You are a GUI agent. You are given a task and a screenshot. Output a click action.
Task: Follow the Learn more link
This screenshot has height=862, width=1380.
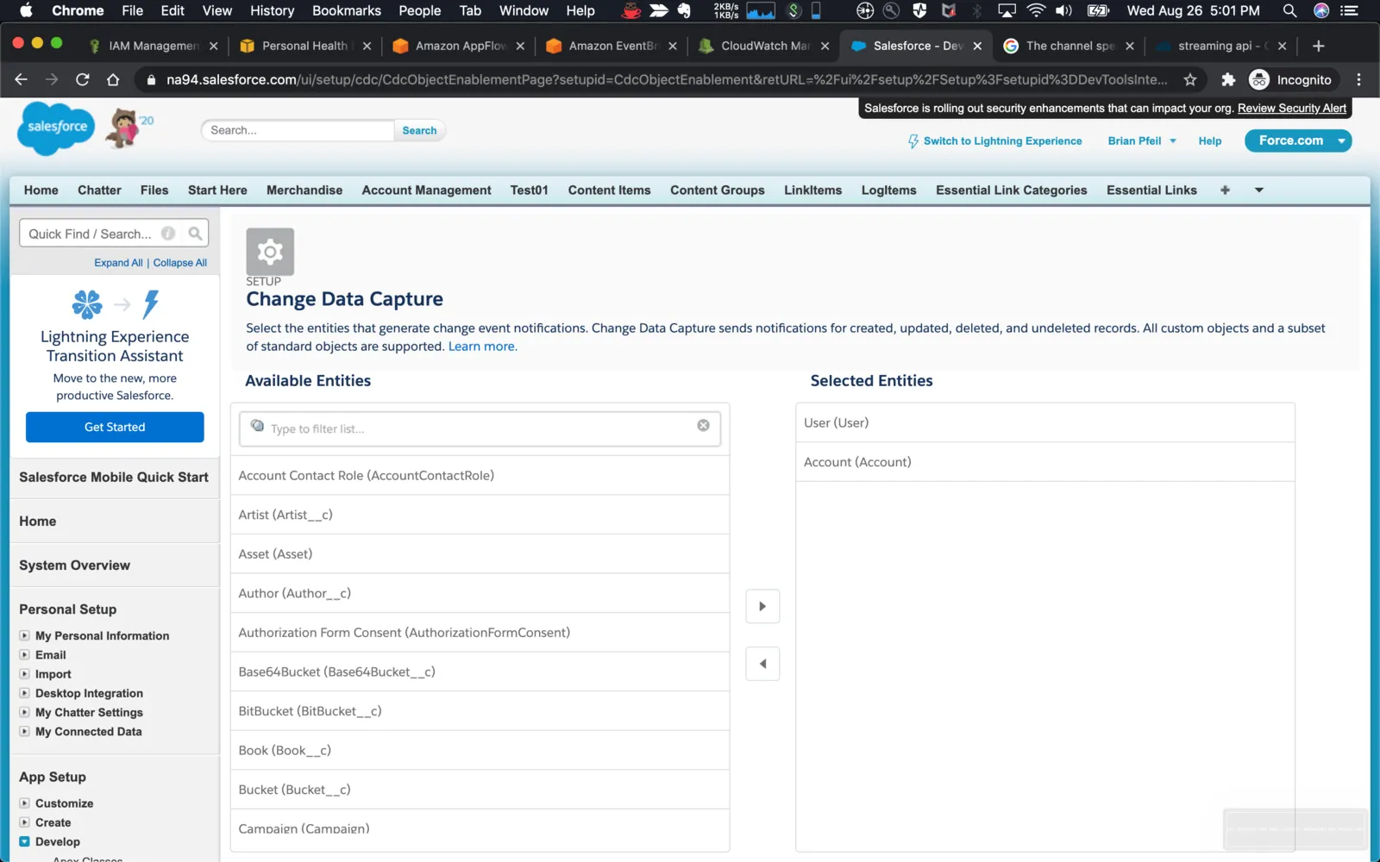coord(482,347)
